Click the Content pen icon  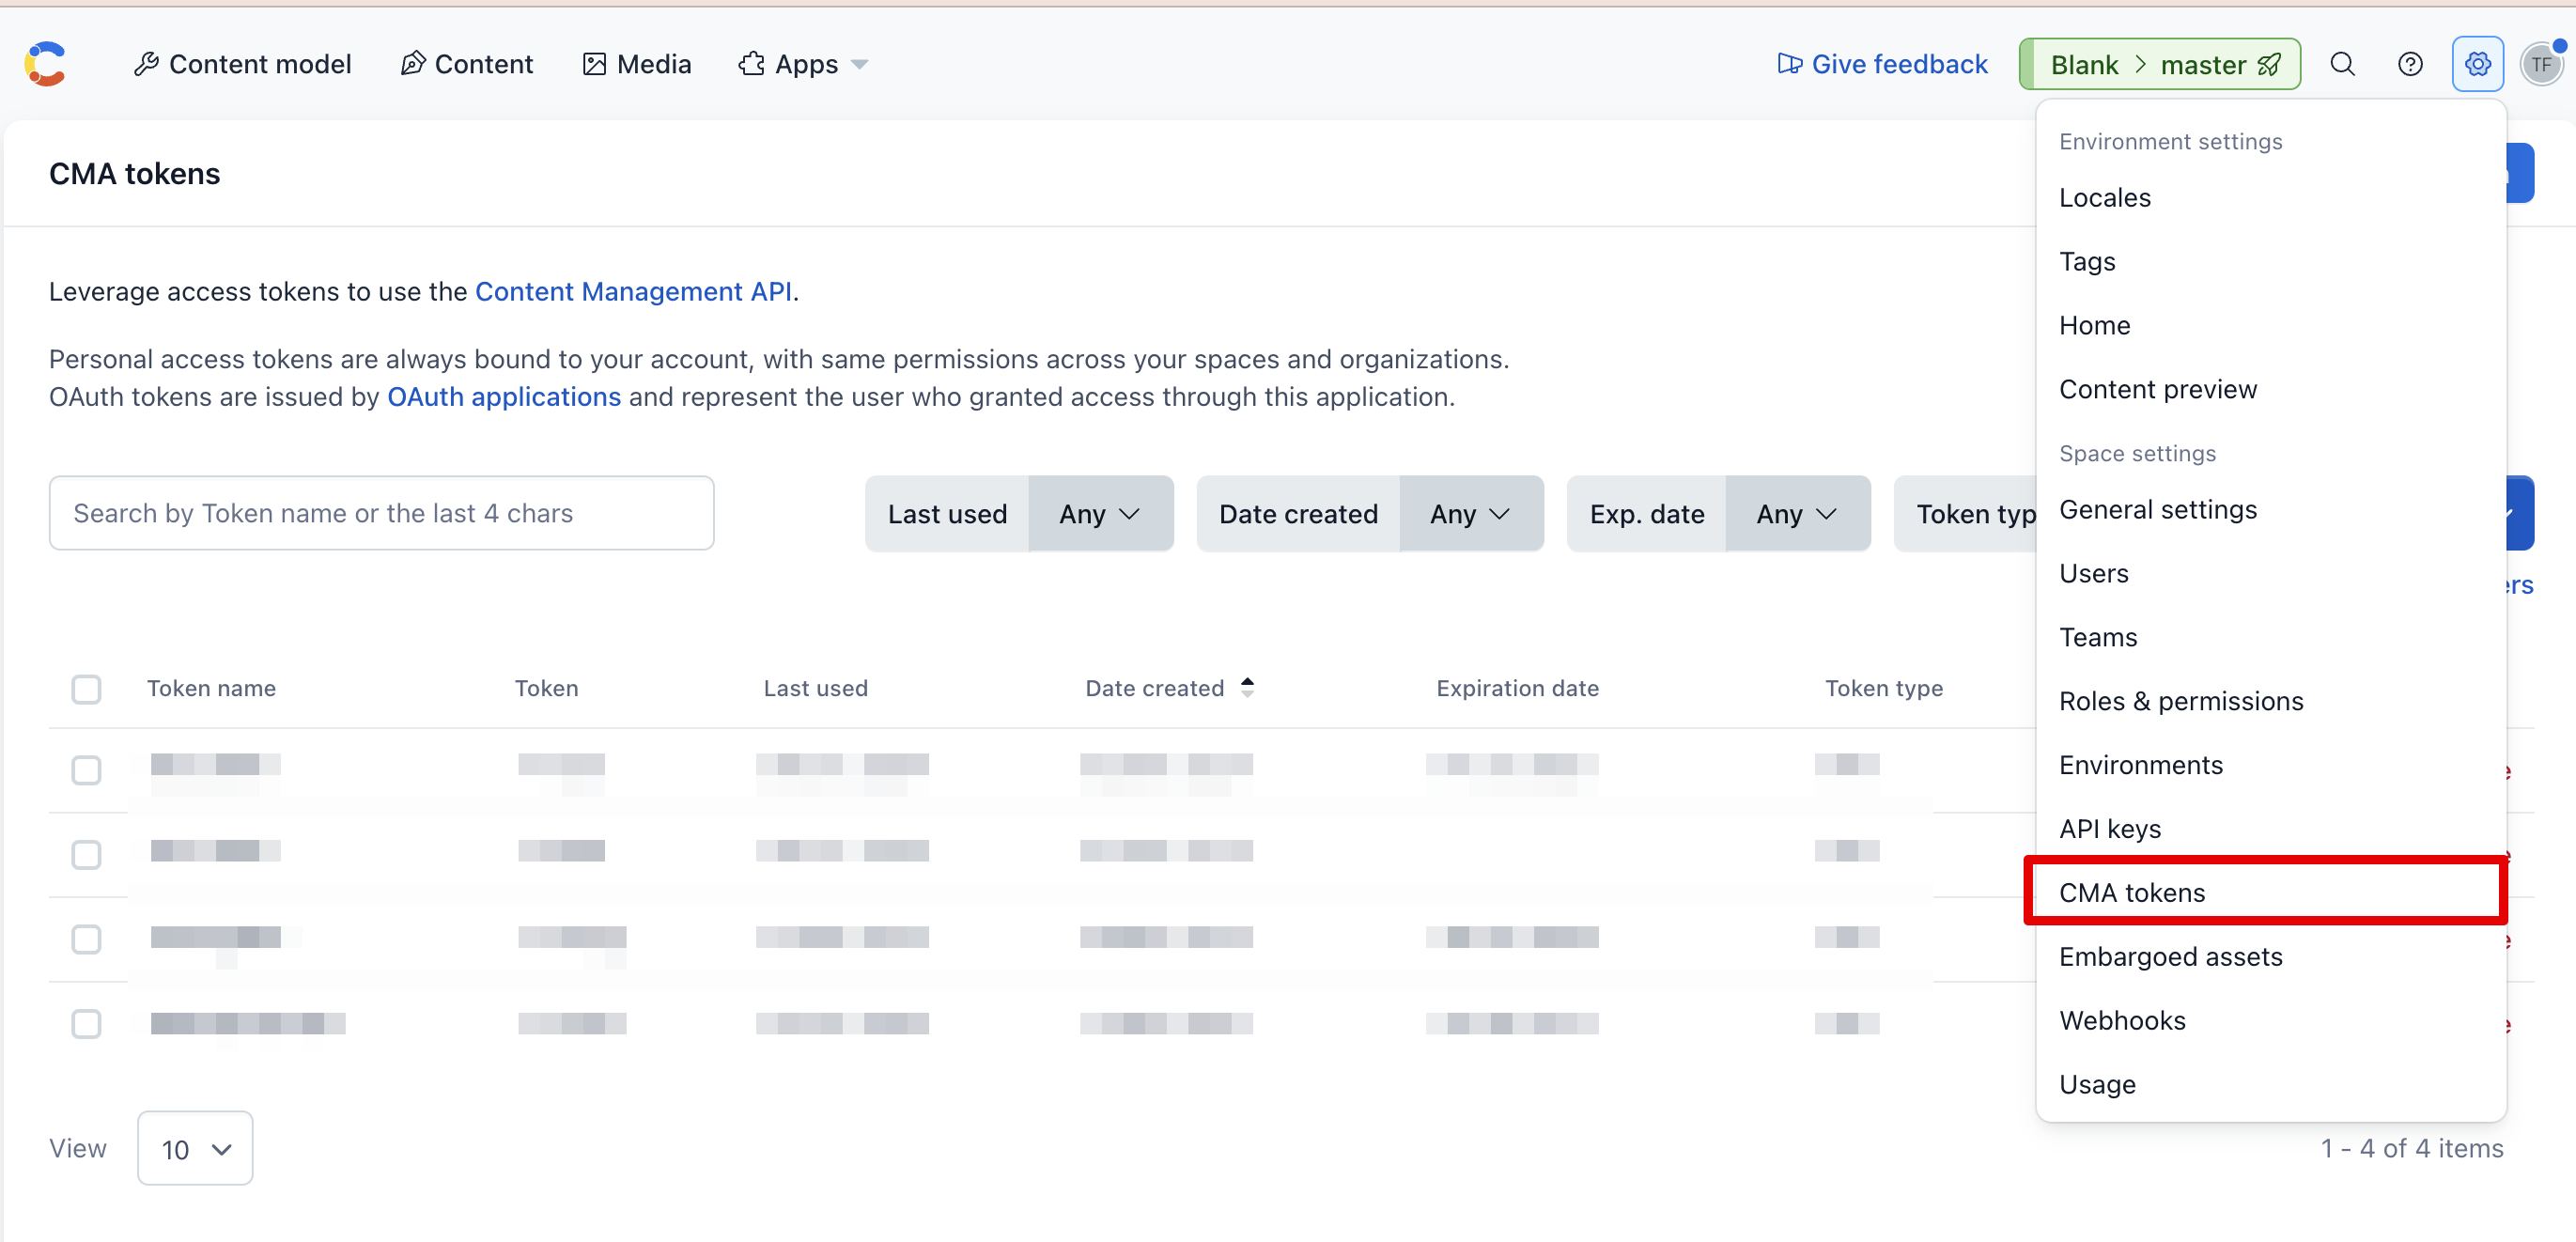tap(413, 64)
